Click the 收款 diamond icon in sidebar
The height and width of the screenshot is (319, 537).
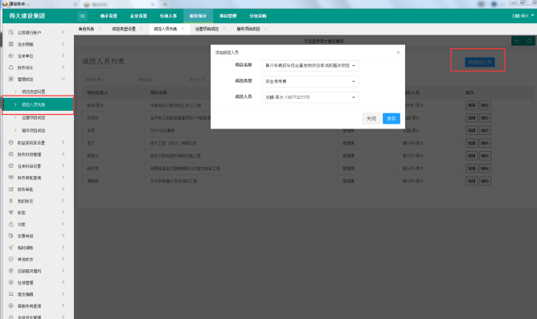click(11, 213)
